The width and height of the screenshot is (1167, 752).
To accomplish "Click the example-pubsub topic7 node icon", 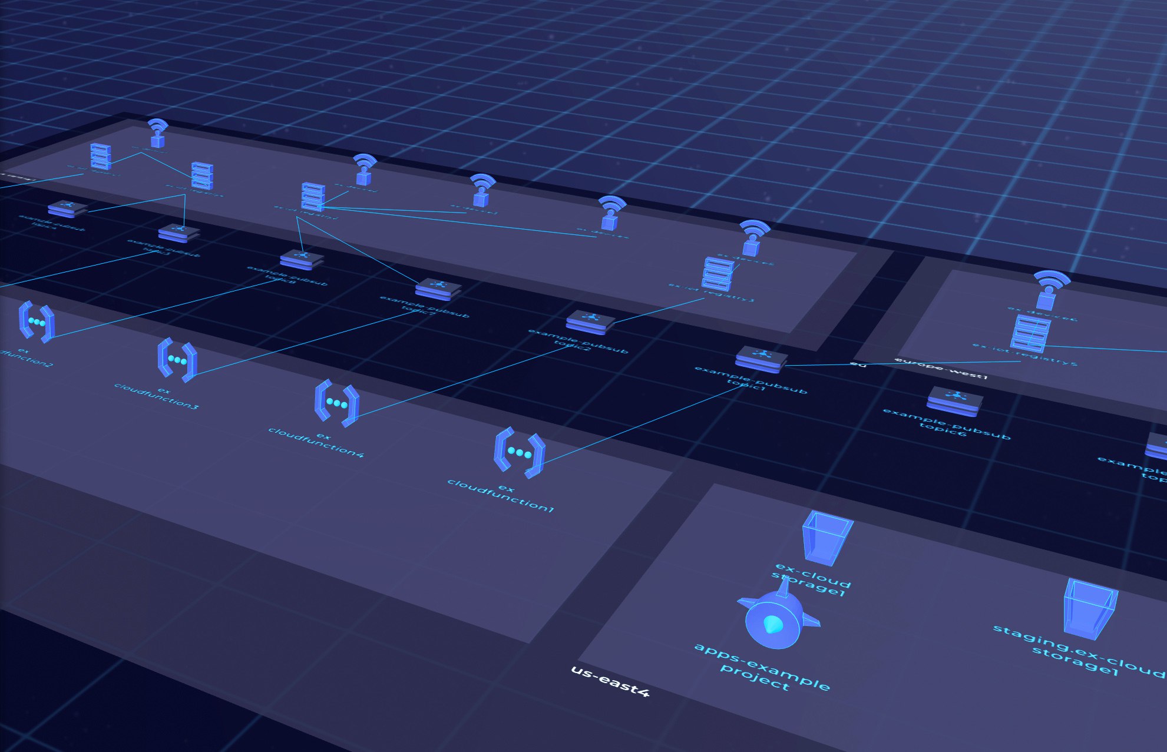I will (438, 289).
